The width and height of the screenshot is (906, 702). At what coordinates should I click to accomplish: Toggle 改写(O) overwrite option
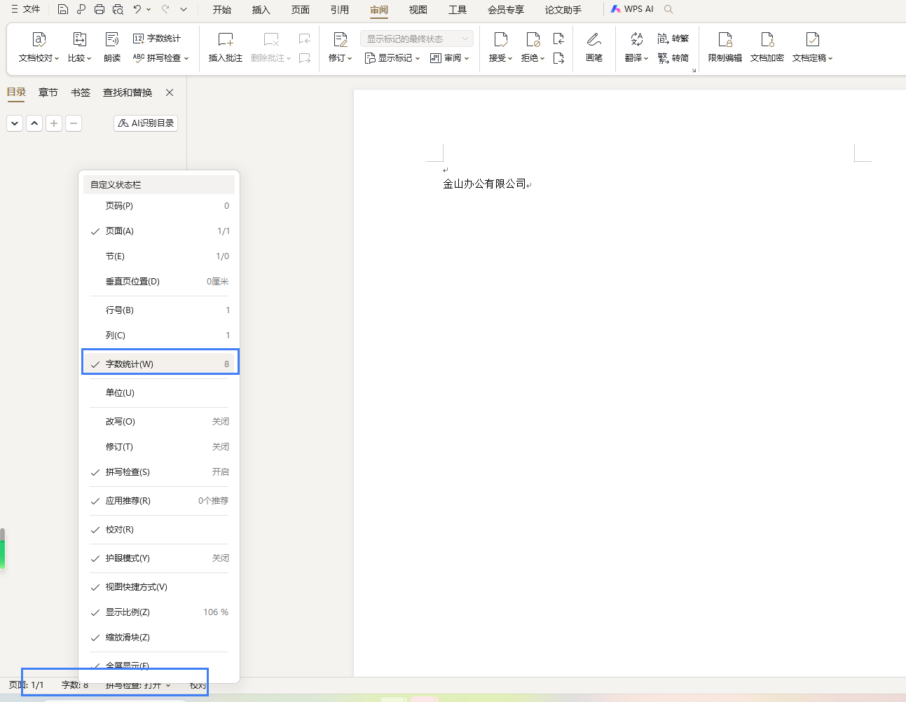[x=160, y=422]
